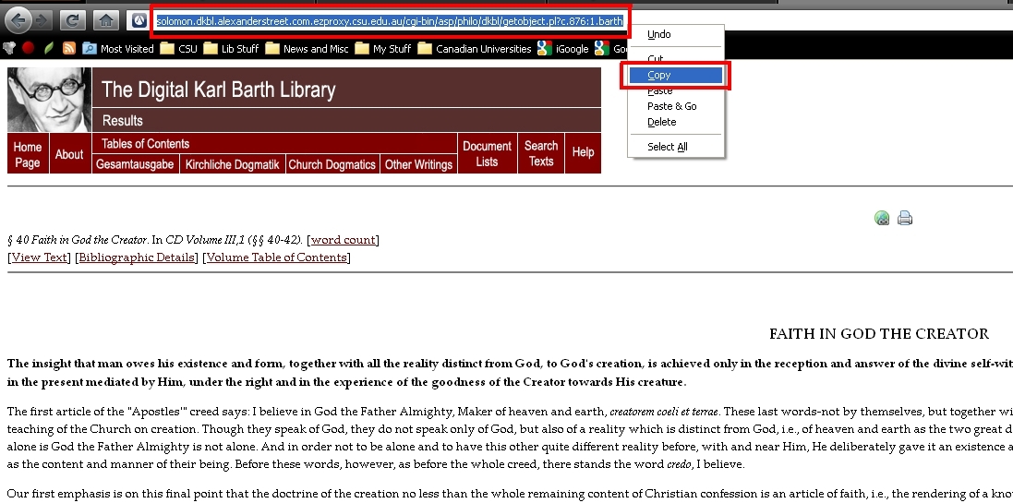1013x503 pixels.
Task: Choose Select All in the context menu
Action: 676,147
